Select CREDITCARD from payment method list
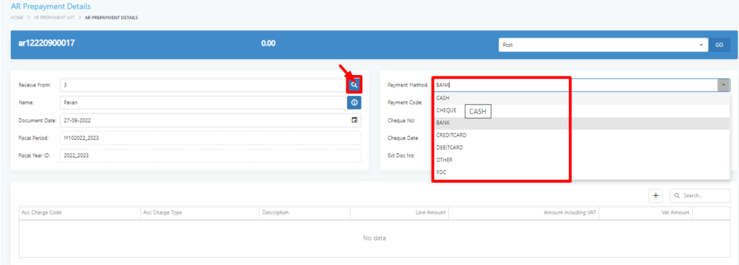 (x=581, y=135)
